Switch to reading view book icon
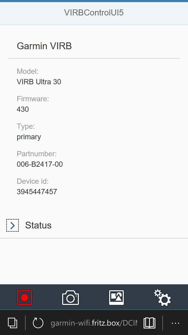The height and width of the screenshot is (335, 188). [150, 323]
